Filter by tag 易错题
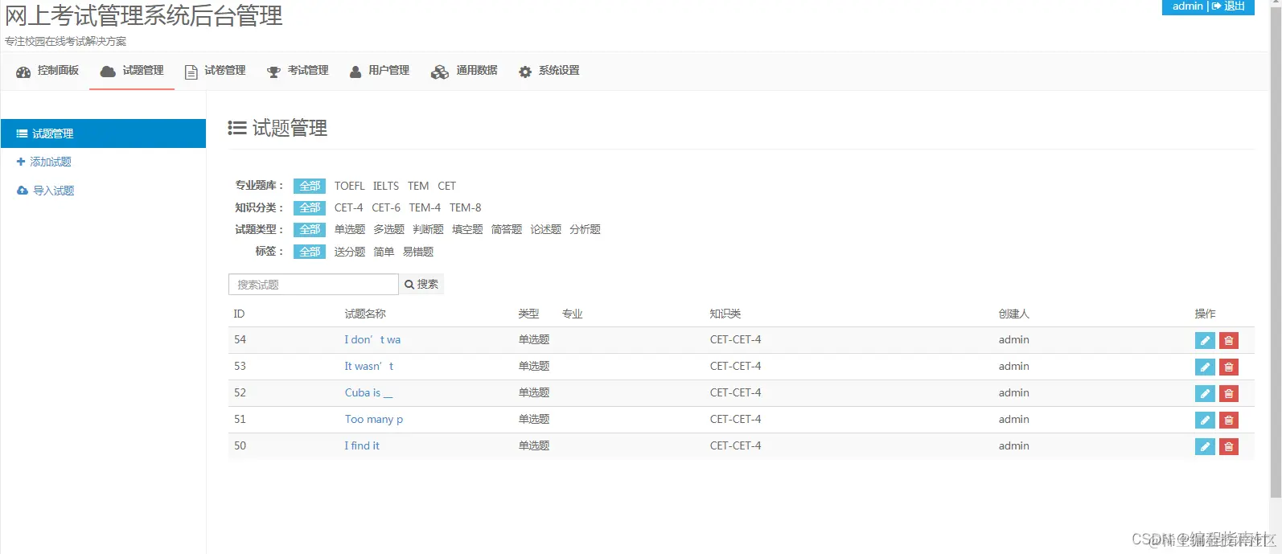 (418, 252)
